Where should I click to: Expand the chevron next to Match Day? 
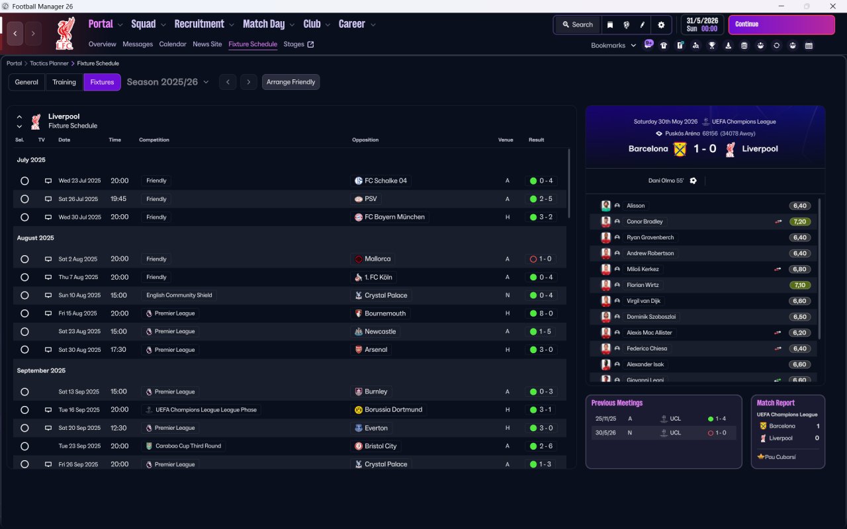coord(292,25)
